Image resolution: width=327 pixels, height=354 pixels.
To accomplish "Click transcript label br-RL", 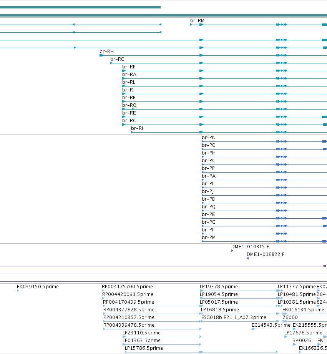I will tap(129, 82).
